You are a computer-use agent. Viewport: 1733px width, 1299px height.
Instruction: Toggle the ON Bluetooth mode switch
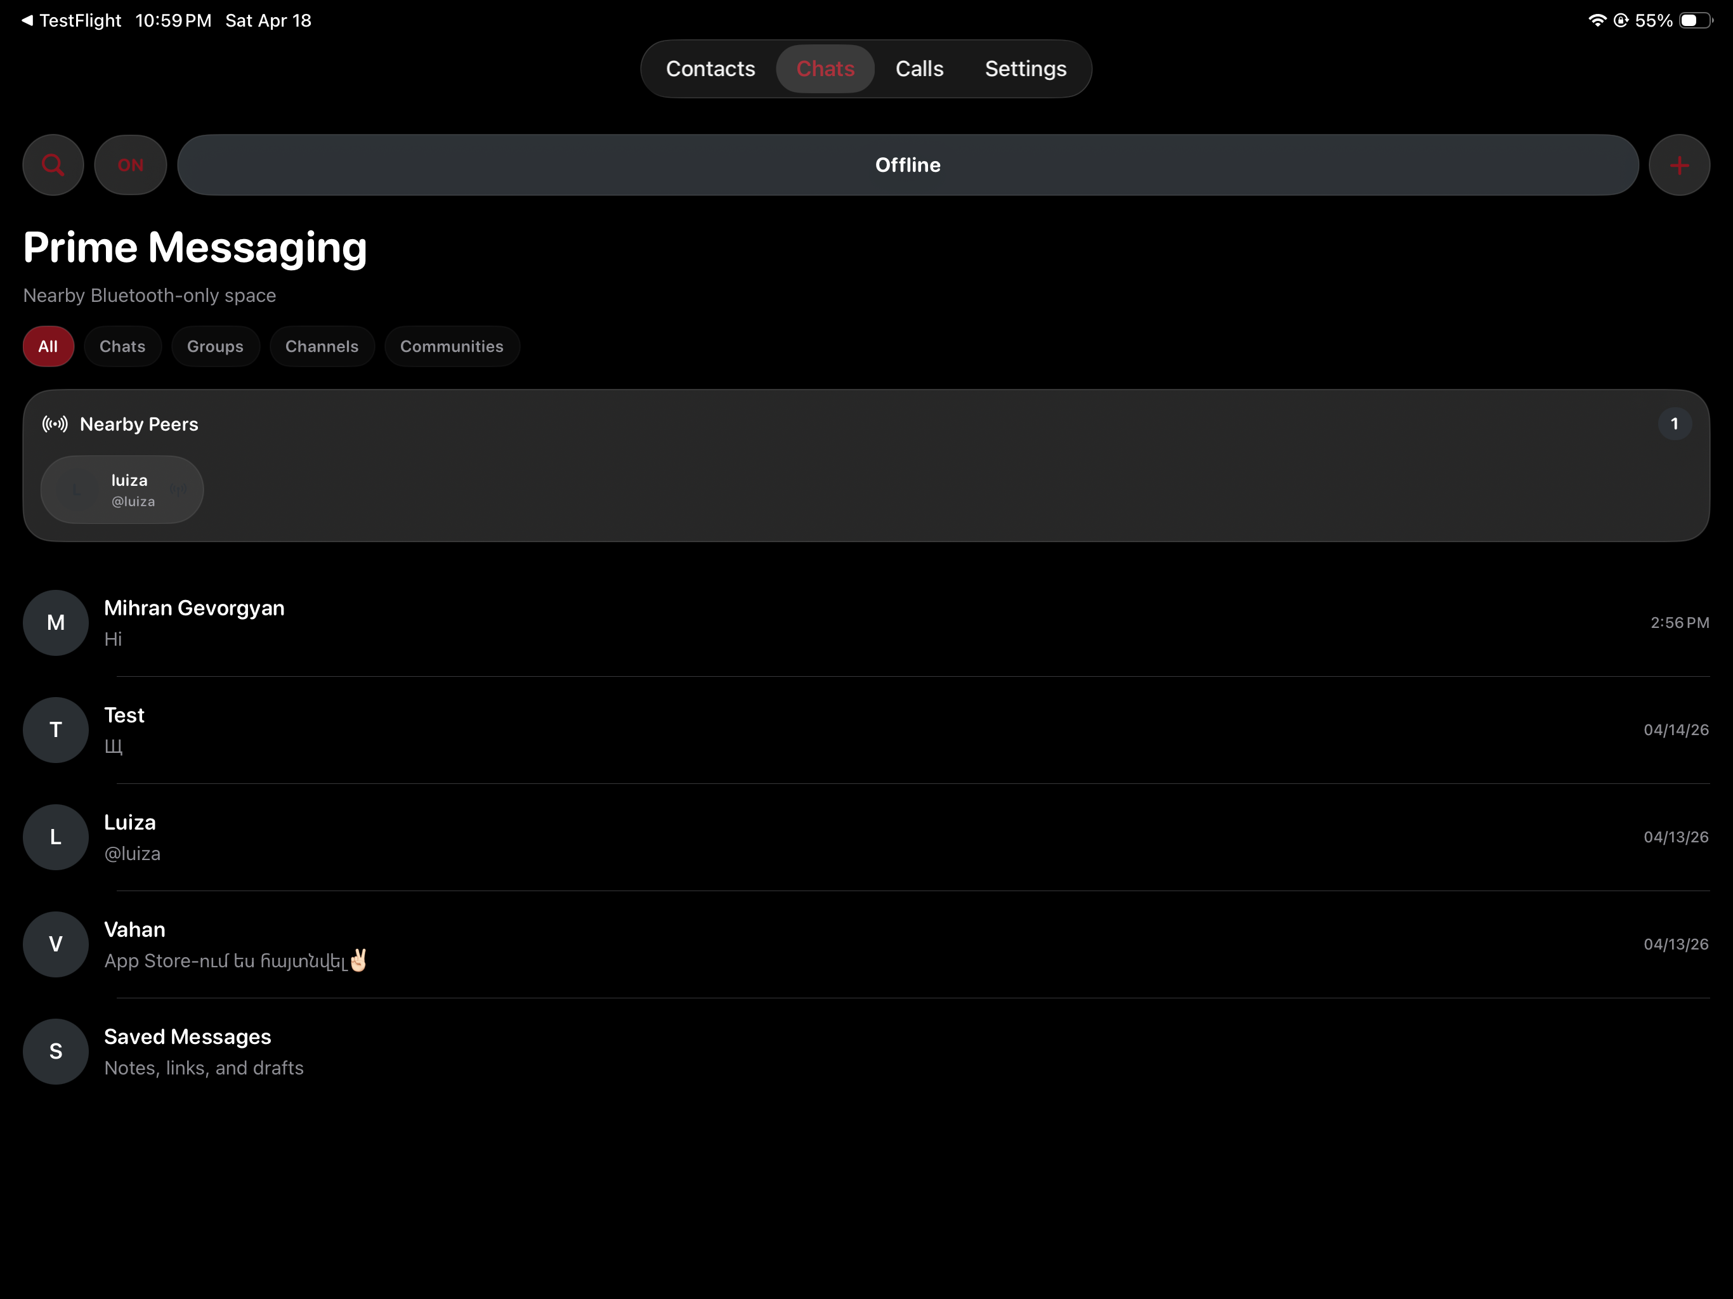coord(131,164)
